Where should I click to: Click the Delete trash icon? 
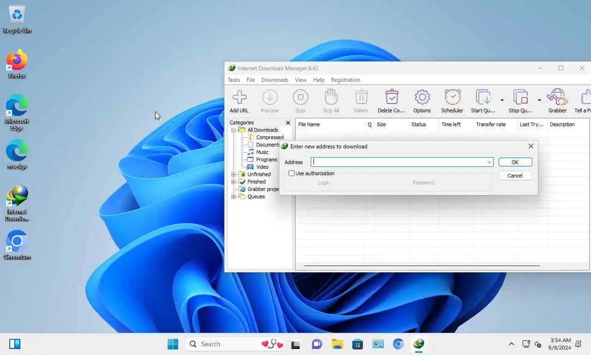coord(361,98)
